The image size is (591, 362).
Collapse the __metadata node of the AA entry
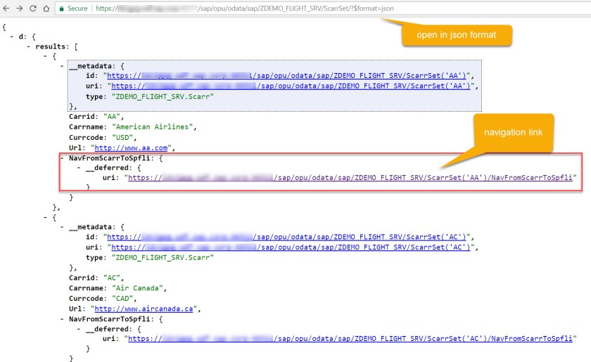coord(62,66)
